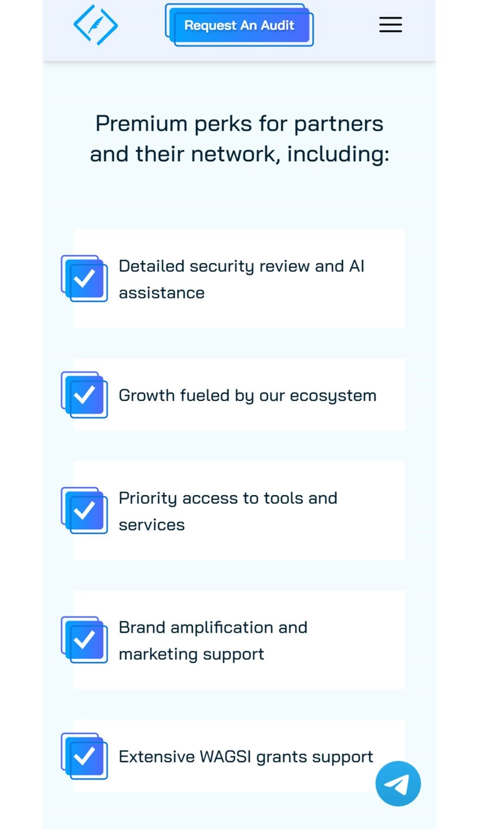Toggle the Detailed security review checkbox
Viewport: 479px width, 829px height.
point(85,278)
